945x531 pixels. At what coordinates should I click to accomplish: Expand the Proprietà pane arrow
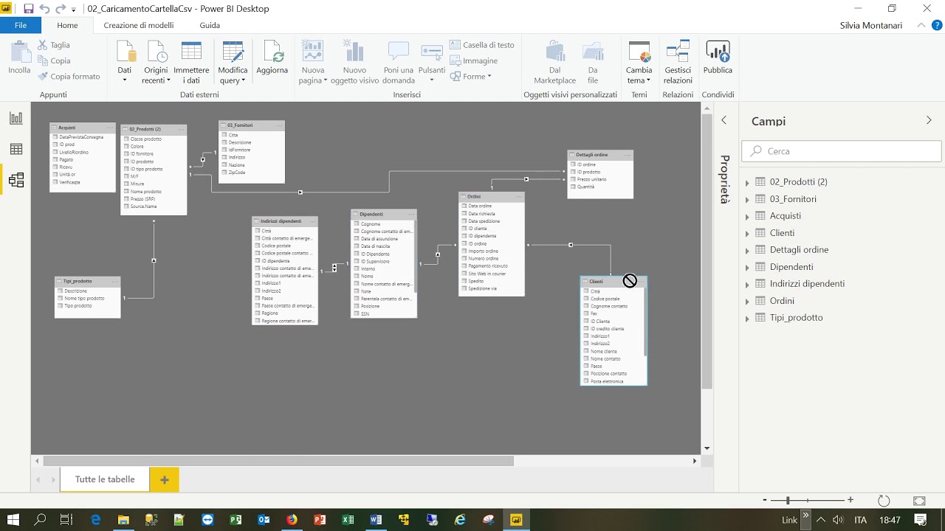[724, 120]
